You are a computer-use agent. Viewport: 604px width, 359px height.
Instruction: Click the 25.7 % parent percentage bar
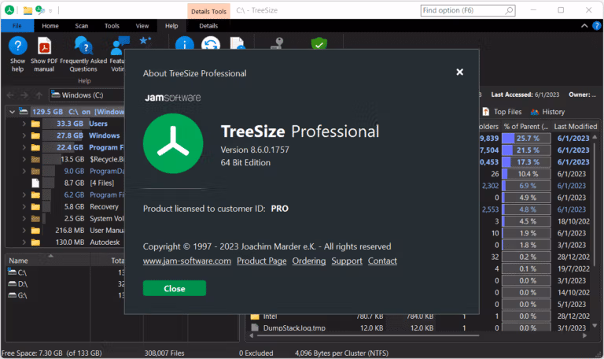point(526,138)
